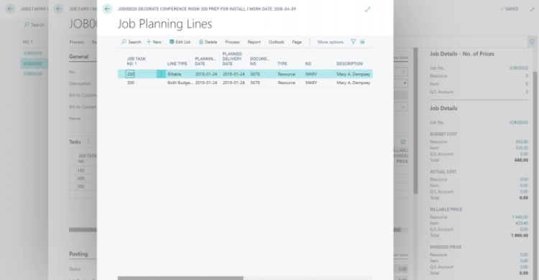
Task: Toggle the filter pane funnel icon
Action: tap(353, 42)
